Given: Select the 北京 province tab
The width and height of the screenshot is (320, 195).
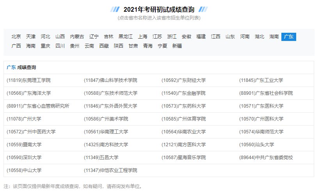Looking at the screenshot, I should pyautogui.click(x=16, y=37).
